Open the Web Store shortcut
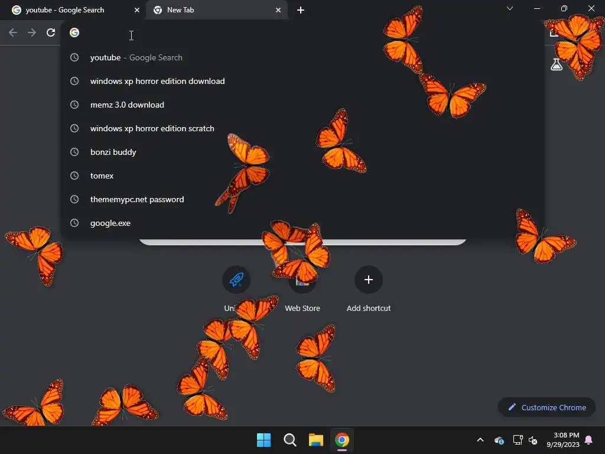This screenshot has width=605, height=454. (302, 288)
